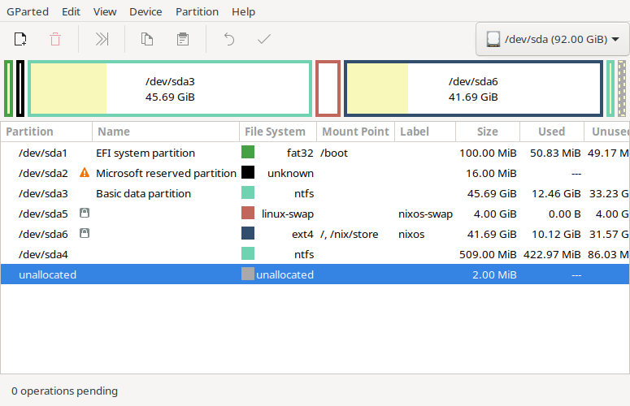Click the Apply all operations checkmark

(263, 39)
